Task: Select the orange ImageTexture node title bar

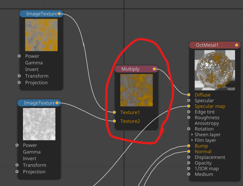Action: tap(41, 14)
